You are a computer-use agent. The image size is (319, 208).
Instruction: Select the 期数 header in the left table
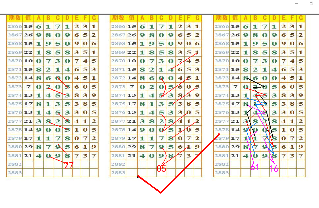(x=15, y=18)
